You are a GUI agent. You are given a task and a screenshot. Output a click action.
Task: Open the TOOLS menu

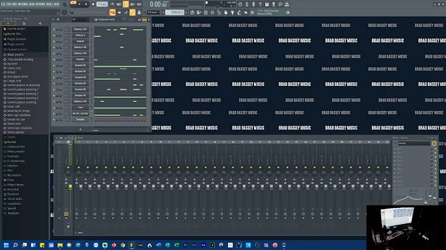50,4
